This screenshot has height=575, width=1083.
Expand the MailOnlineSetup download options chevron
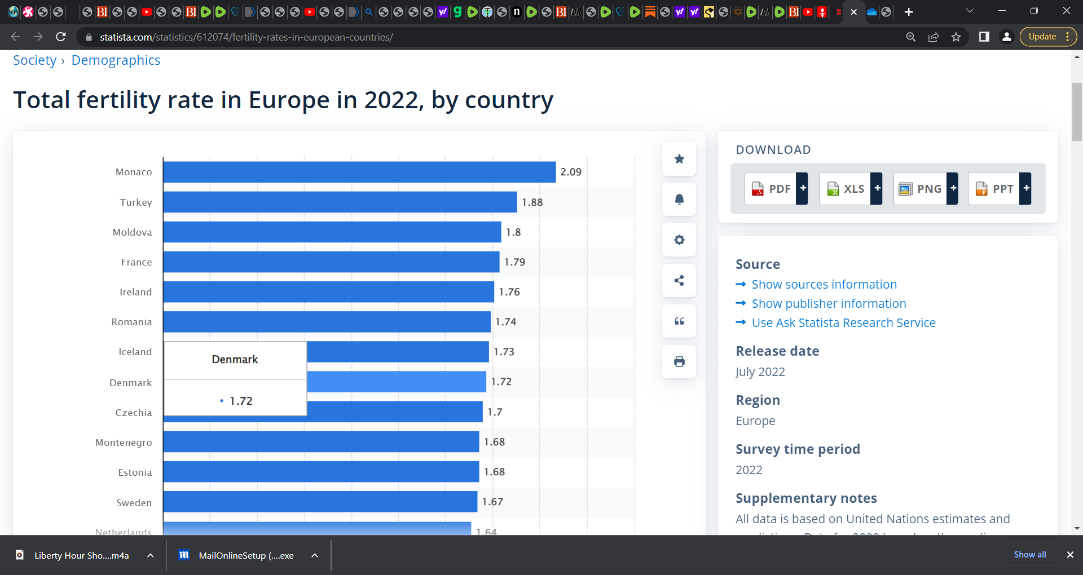(315, 556)
